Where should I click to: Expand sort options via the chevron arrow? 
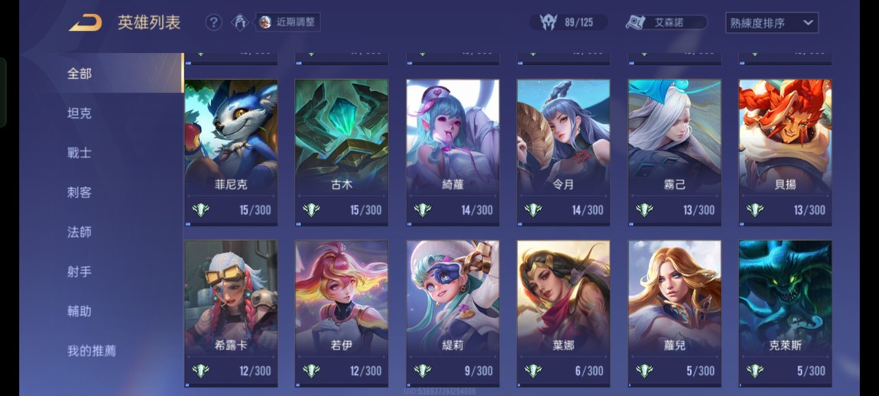tap(808, 23)
